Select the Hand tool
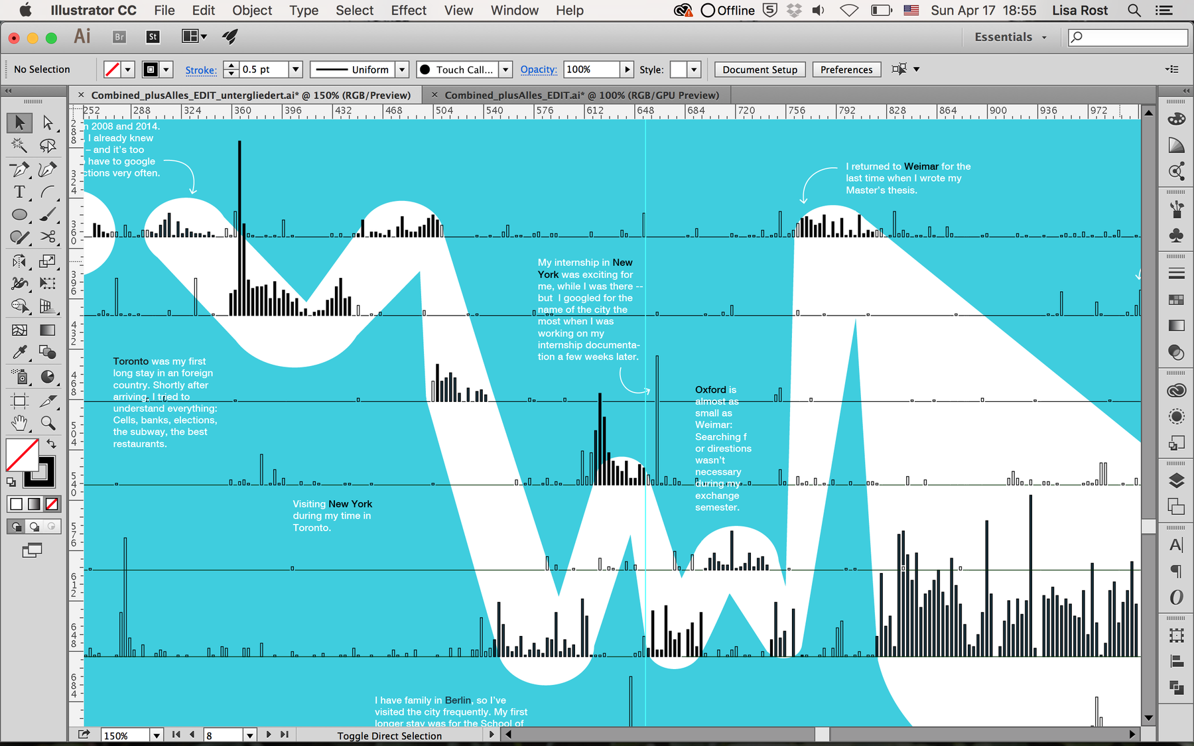 [x=19, y=423]
